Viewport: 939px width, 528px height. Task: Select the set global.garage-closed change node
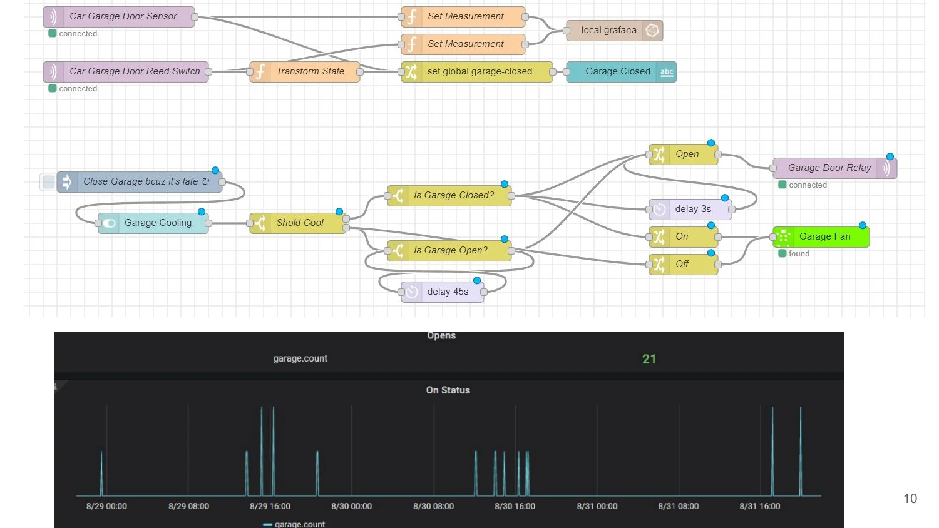pyautogui.click(x=477, y=72)
